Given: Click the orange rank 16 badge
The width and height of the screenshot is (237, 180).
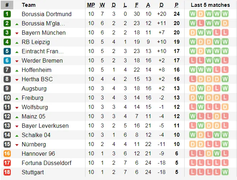Looking at the screenshot, I should pos(7,154).
